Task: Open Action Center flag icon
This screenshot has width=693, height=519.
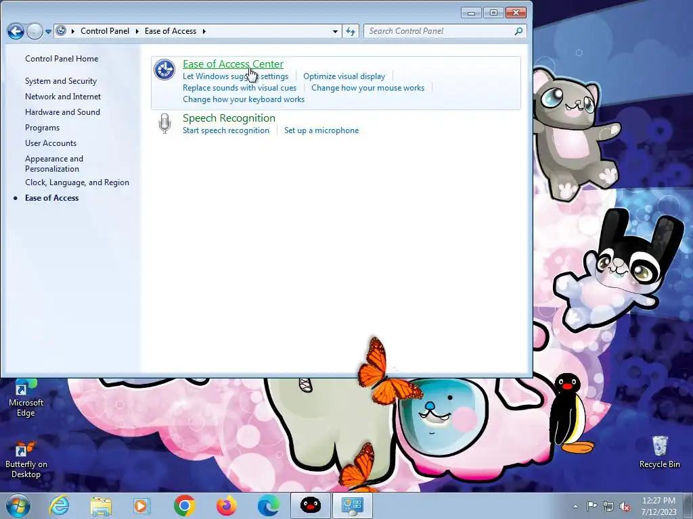Action: (x=591, y=505)
